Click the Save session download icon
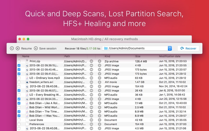209x131 pixels. (x=36, y=48)
